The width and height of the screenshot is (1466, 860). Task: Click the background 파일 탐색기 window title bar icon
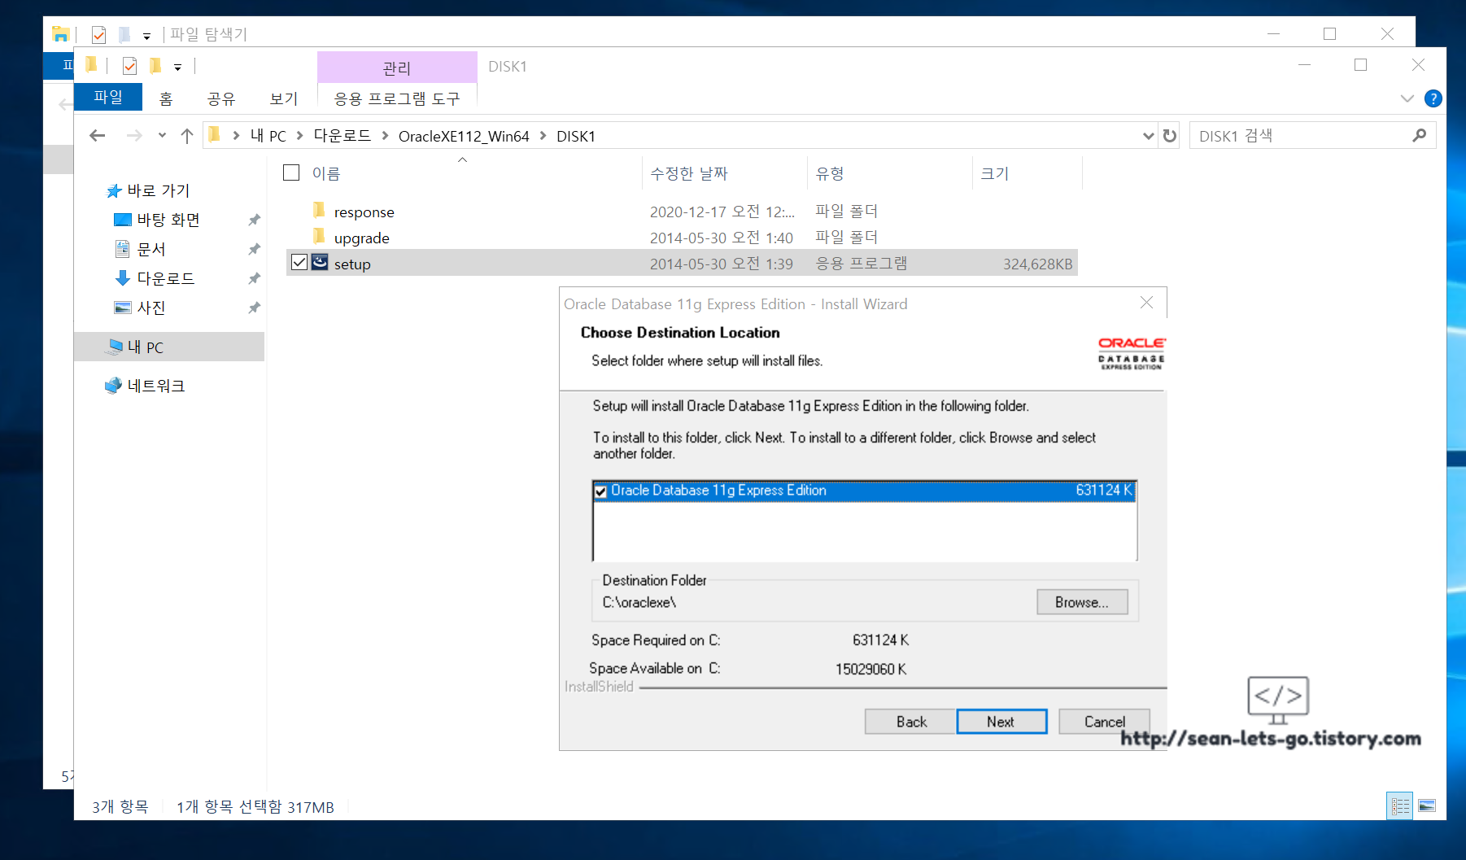click(x=60, y=34)
